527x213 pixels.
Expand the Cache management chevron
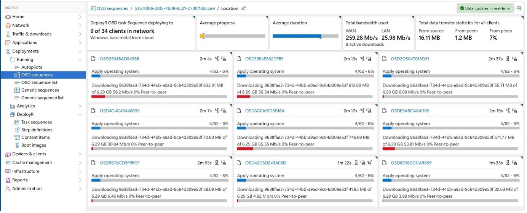pyautogui.click(x=80, y=163)
